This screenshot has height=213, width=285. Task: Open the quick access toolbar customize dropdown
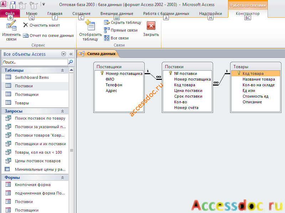coord(43,4)
